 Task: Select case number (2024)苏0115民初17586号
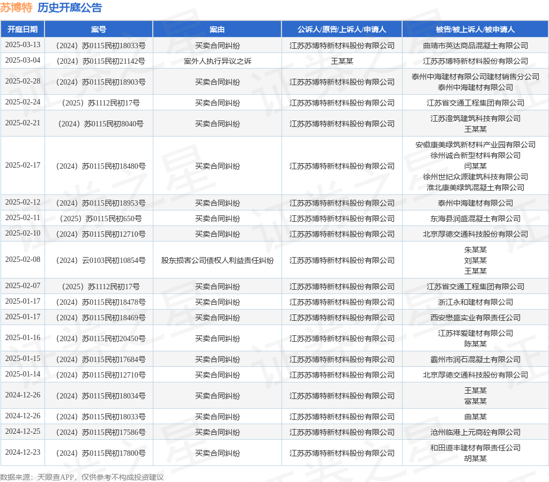101,432
